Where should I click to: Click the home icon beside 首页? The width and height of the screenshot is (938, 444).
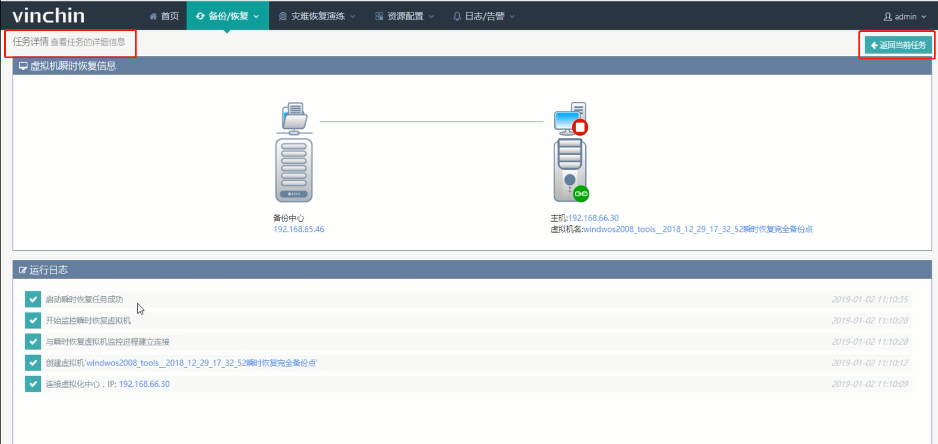153,16
